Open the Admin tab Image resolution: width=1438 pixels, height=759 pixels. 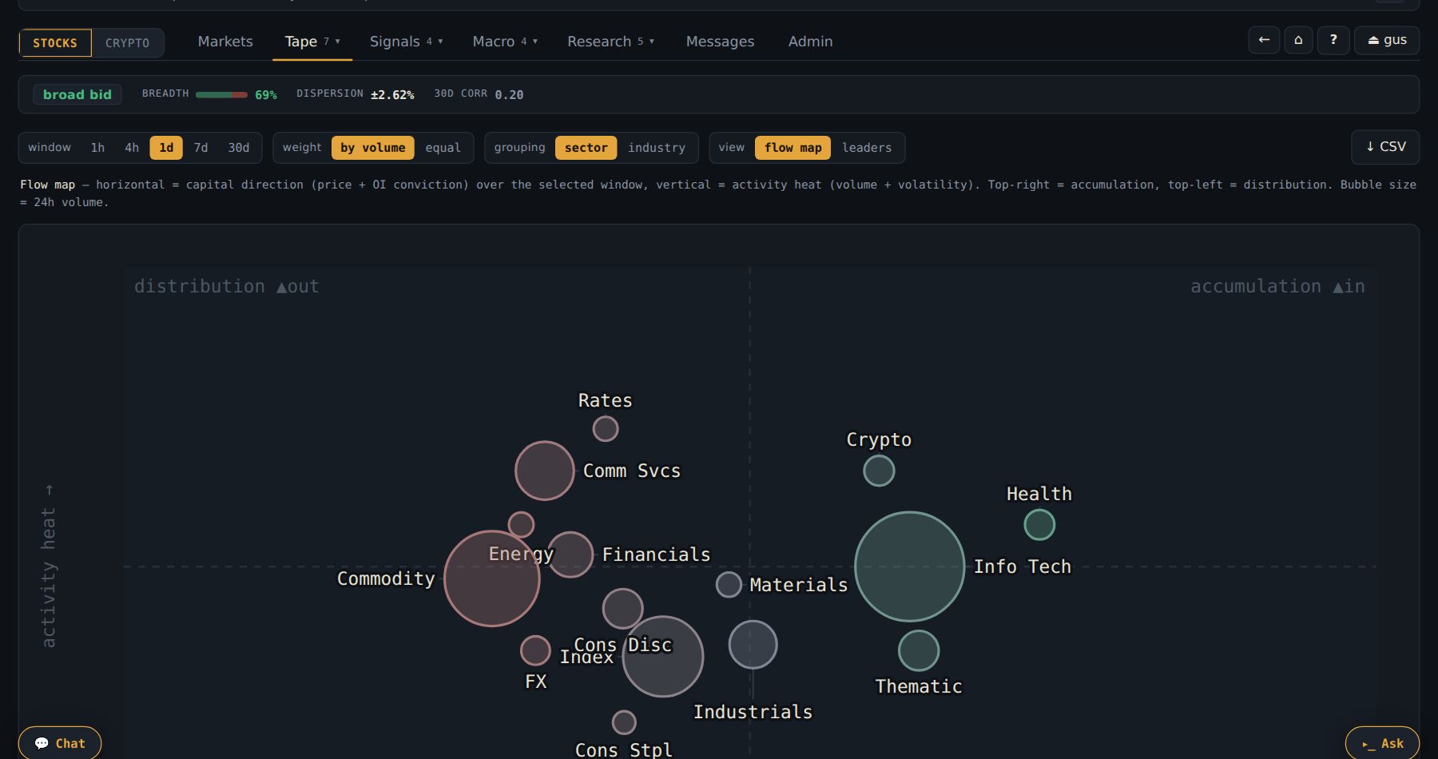point(810,42)
